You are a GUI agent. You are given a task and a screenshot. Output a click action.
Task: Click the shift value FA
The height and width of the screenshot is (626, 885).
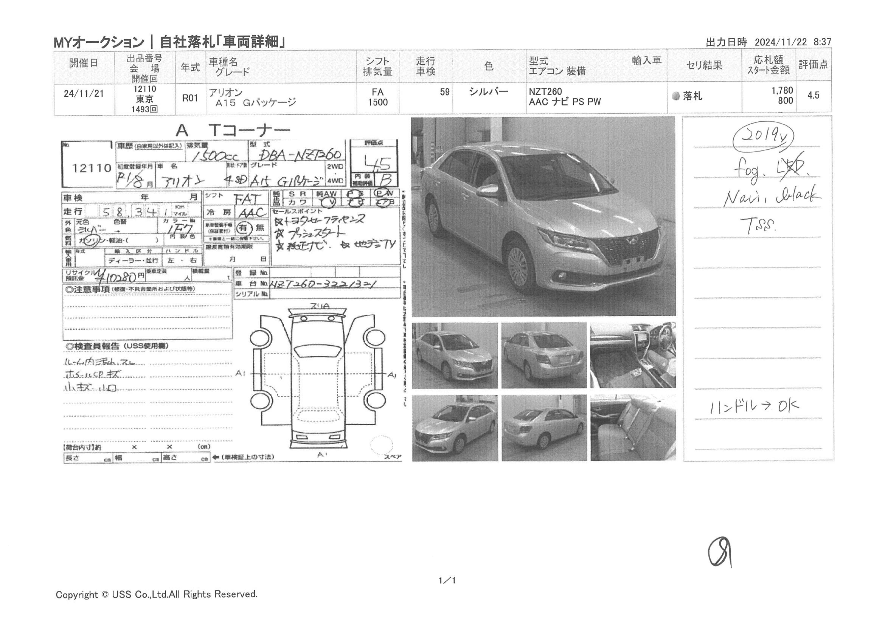(377, 92)
